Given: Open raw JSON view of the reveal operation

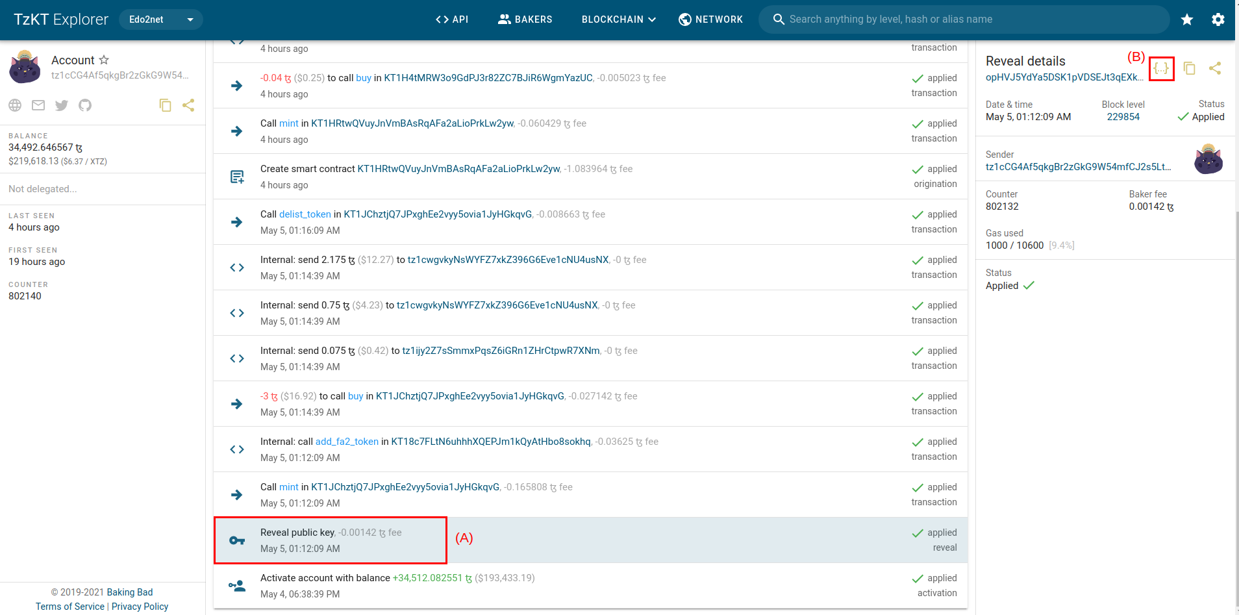Looking at the screenshot, I should pos(1162,68).
